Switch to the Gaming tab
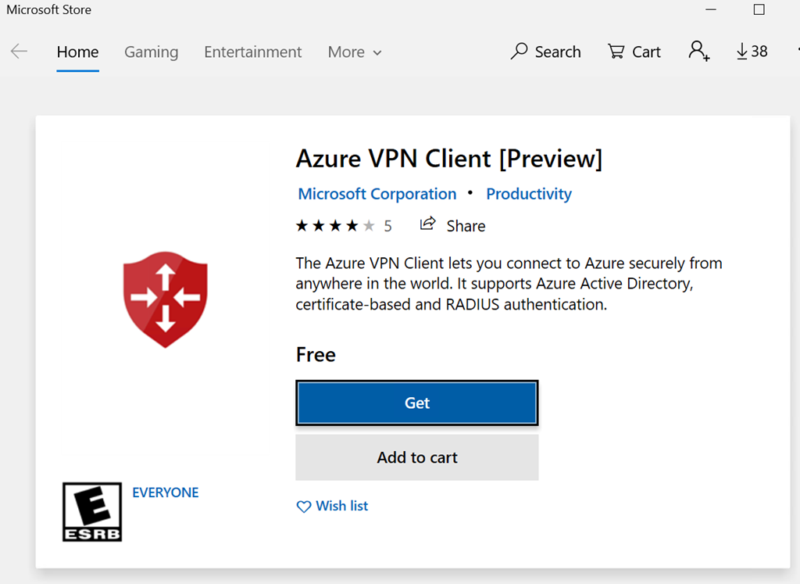 (x=151, y=52)
